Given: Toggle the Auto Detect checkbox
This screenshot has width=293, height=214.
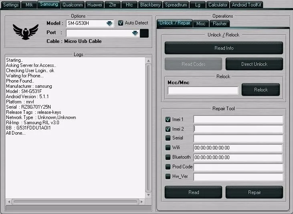Looking at the screenshot, I should [x=121, y=23].
